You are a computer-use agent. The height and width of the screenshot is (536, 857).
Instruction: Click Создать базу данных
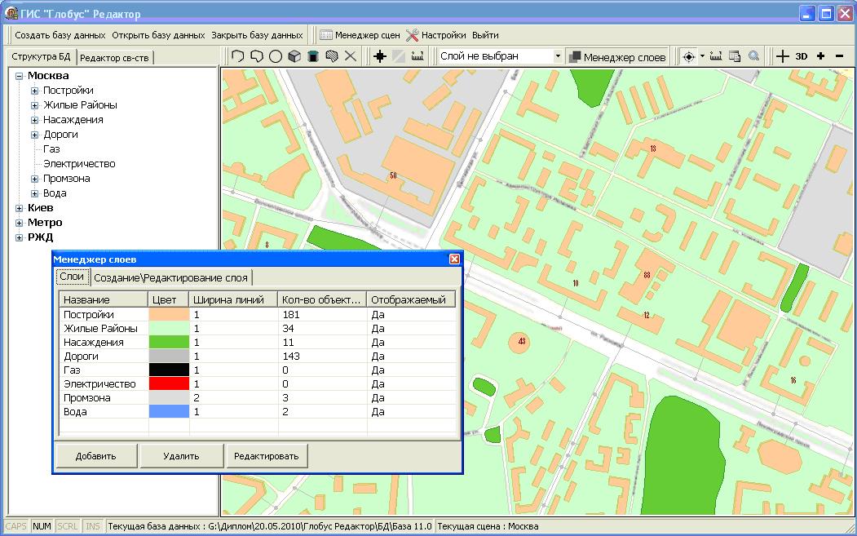[x=60, y=35]
